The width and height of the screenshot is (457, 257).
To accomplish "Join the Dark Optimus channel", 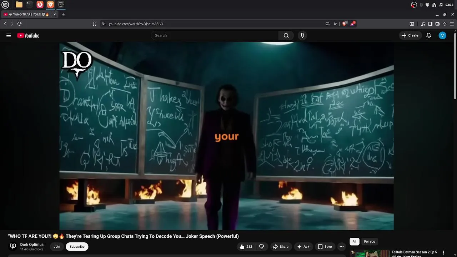I will click(x=57, y=247).
